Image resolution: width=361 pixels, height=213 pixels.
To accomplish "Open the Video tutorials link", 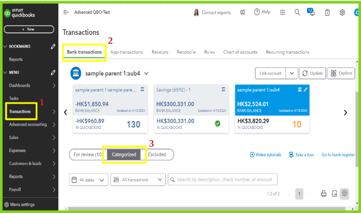I will coord(265,155).
